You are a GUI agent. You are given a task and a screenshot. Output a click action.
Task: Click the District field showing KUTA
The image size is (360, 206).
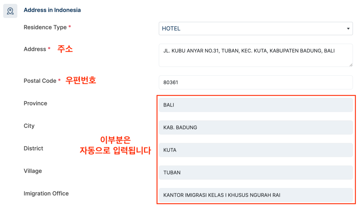pos(256,150)
